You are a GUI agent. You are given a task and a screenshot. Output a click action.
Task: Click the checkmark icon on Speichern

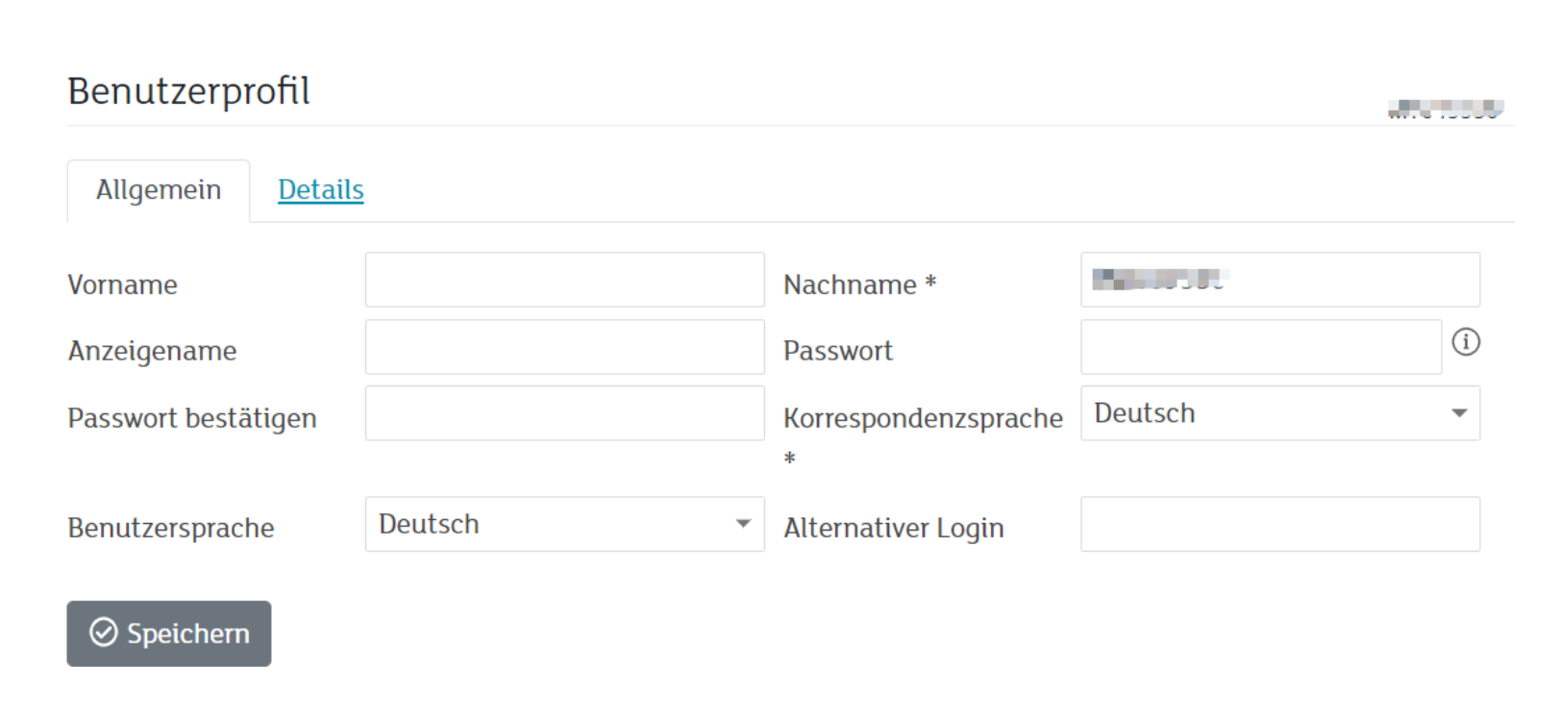104,632
